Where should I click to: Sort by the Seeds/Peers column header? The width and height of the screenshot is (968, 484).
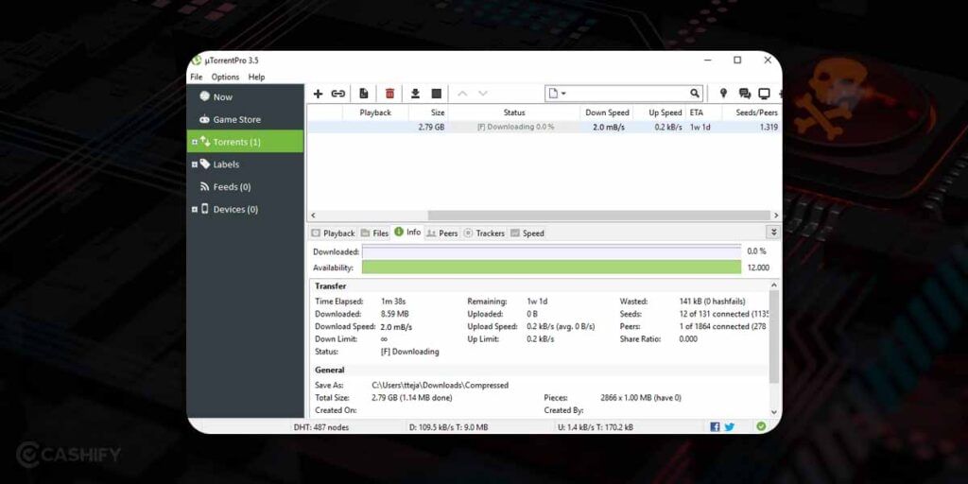(x=752, y=112)
